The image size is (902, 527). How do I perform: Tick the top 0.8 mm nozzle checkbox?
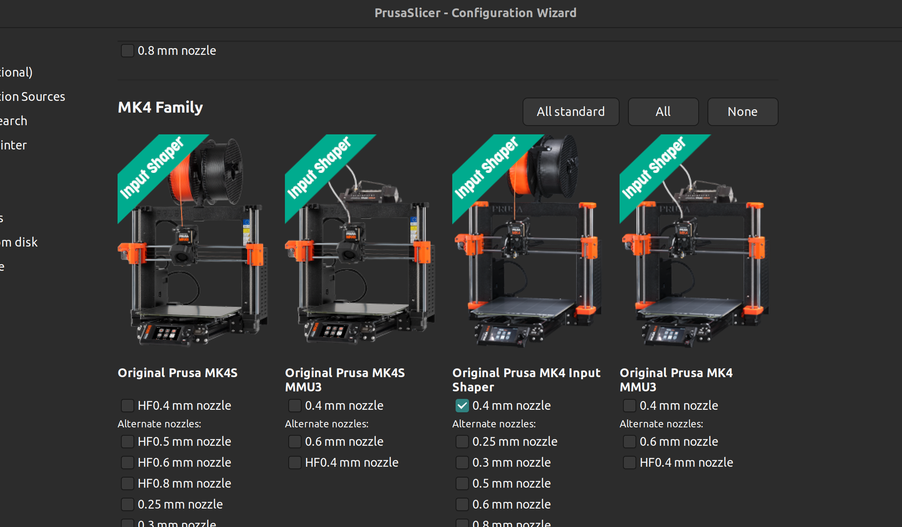(127, 51)
